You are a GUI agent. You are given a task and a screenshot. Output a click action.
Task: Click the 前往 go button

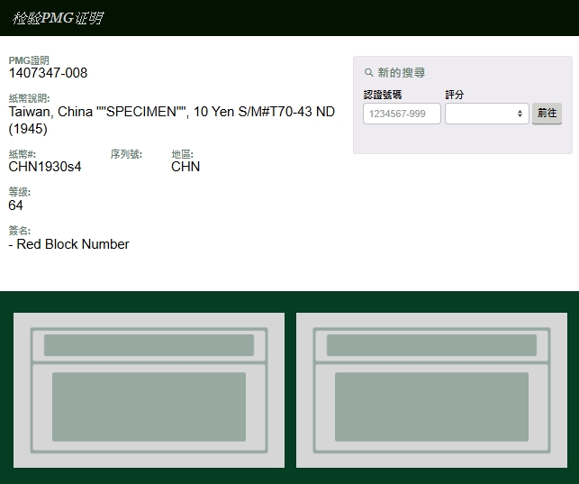[x=547, y=114]
